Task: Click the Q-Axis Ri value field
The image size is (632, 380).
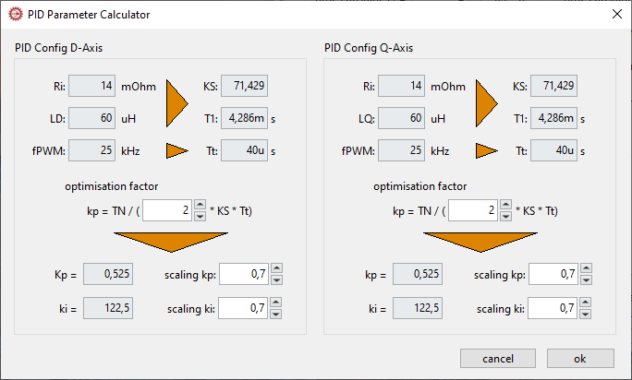Action: click(401, 86)
